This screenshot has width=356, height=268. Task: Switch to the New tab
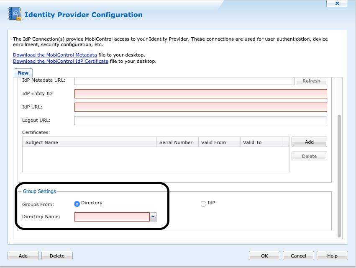point(23,73)
